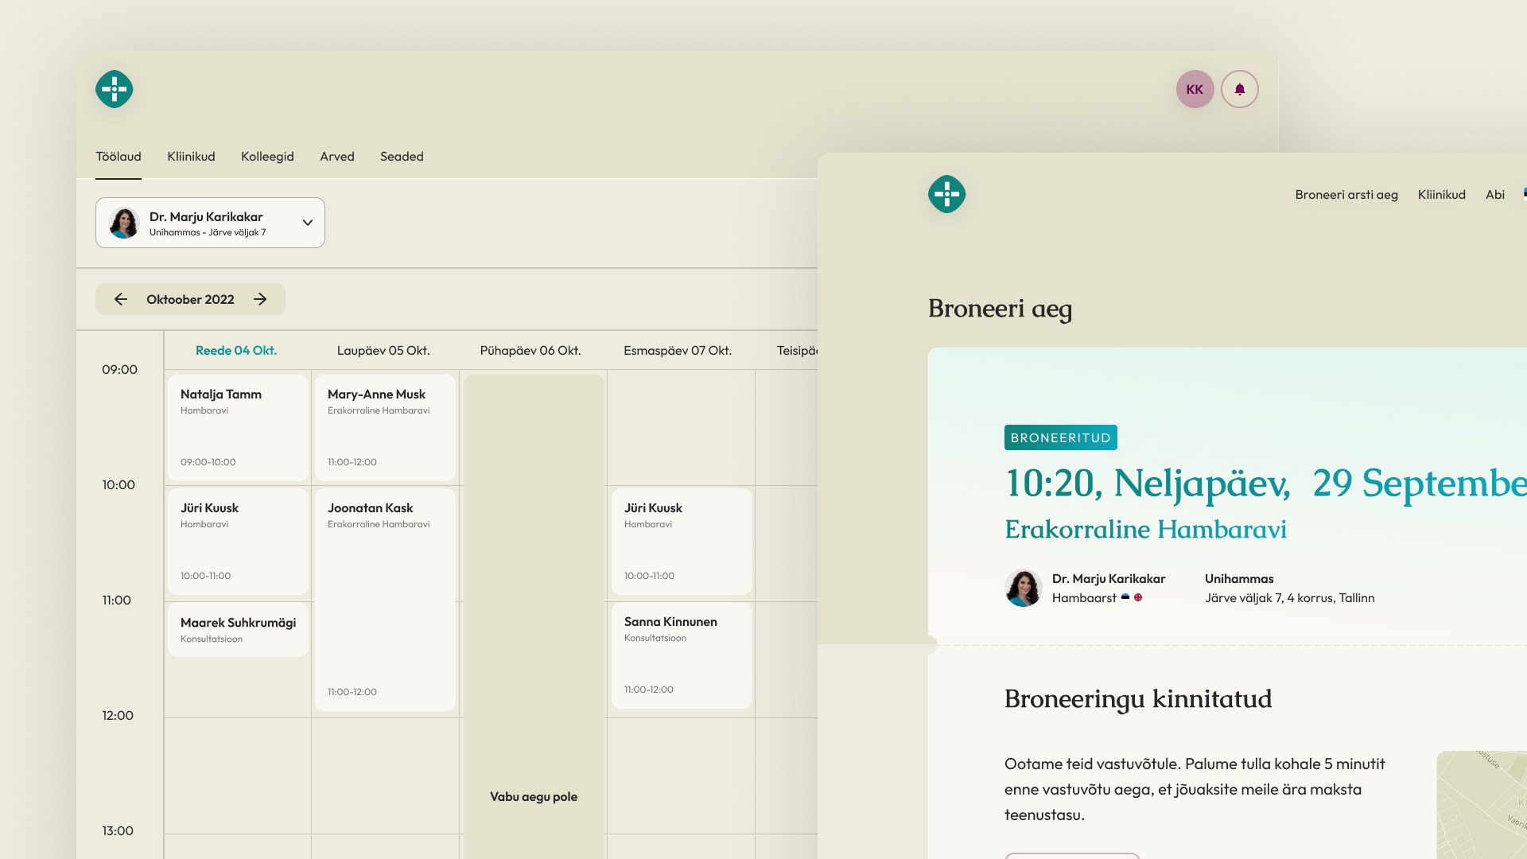Navigate to the Arved tab
Screen dimensions: 1527x859
click(x=336, y=157)
